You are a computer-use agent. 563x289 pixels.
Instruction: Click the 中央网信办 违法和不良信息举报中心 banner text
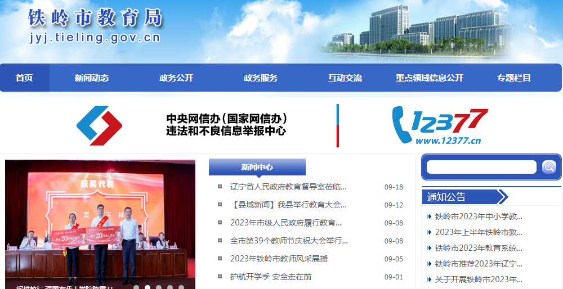pos(226,124)
